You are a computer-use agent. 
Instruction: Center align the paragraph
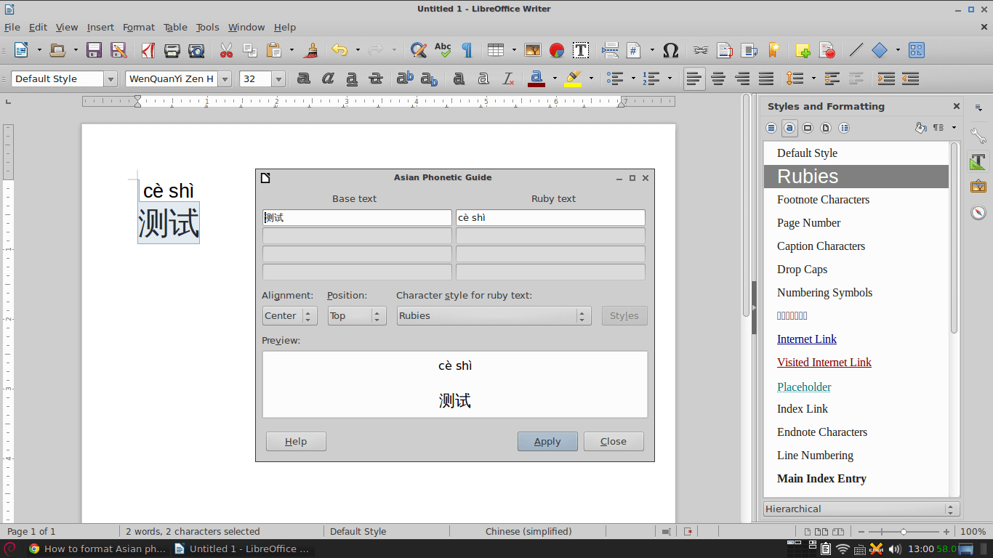pyautogui.click(x=718, y=78)
